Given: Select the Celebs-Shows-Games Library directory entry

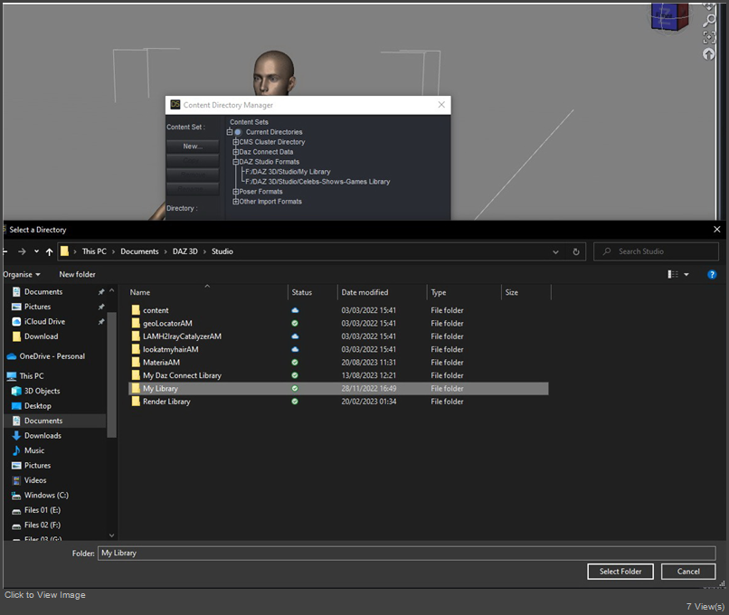Looking at the screenshot, I should [317, 182].
